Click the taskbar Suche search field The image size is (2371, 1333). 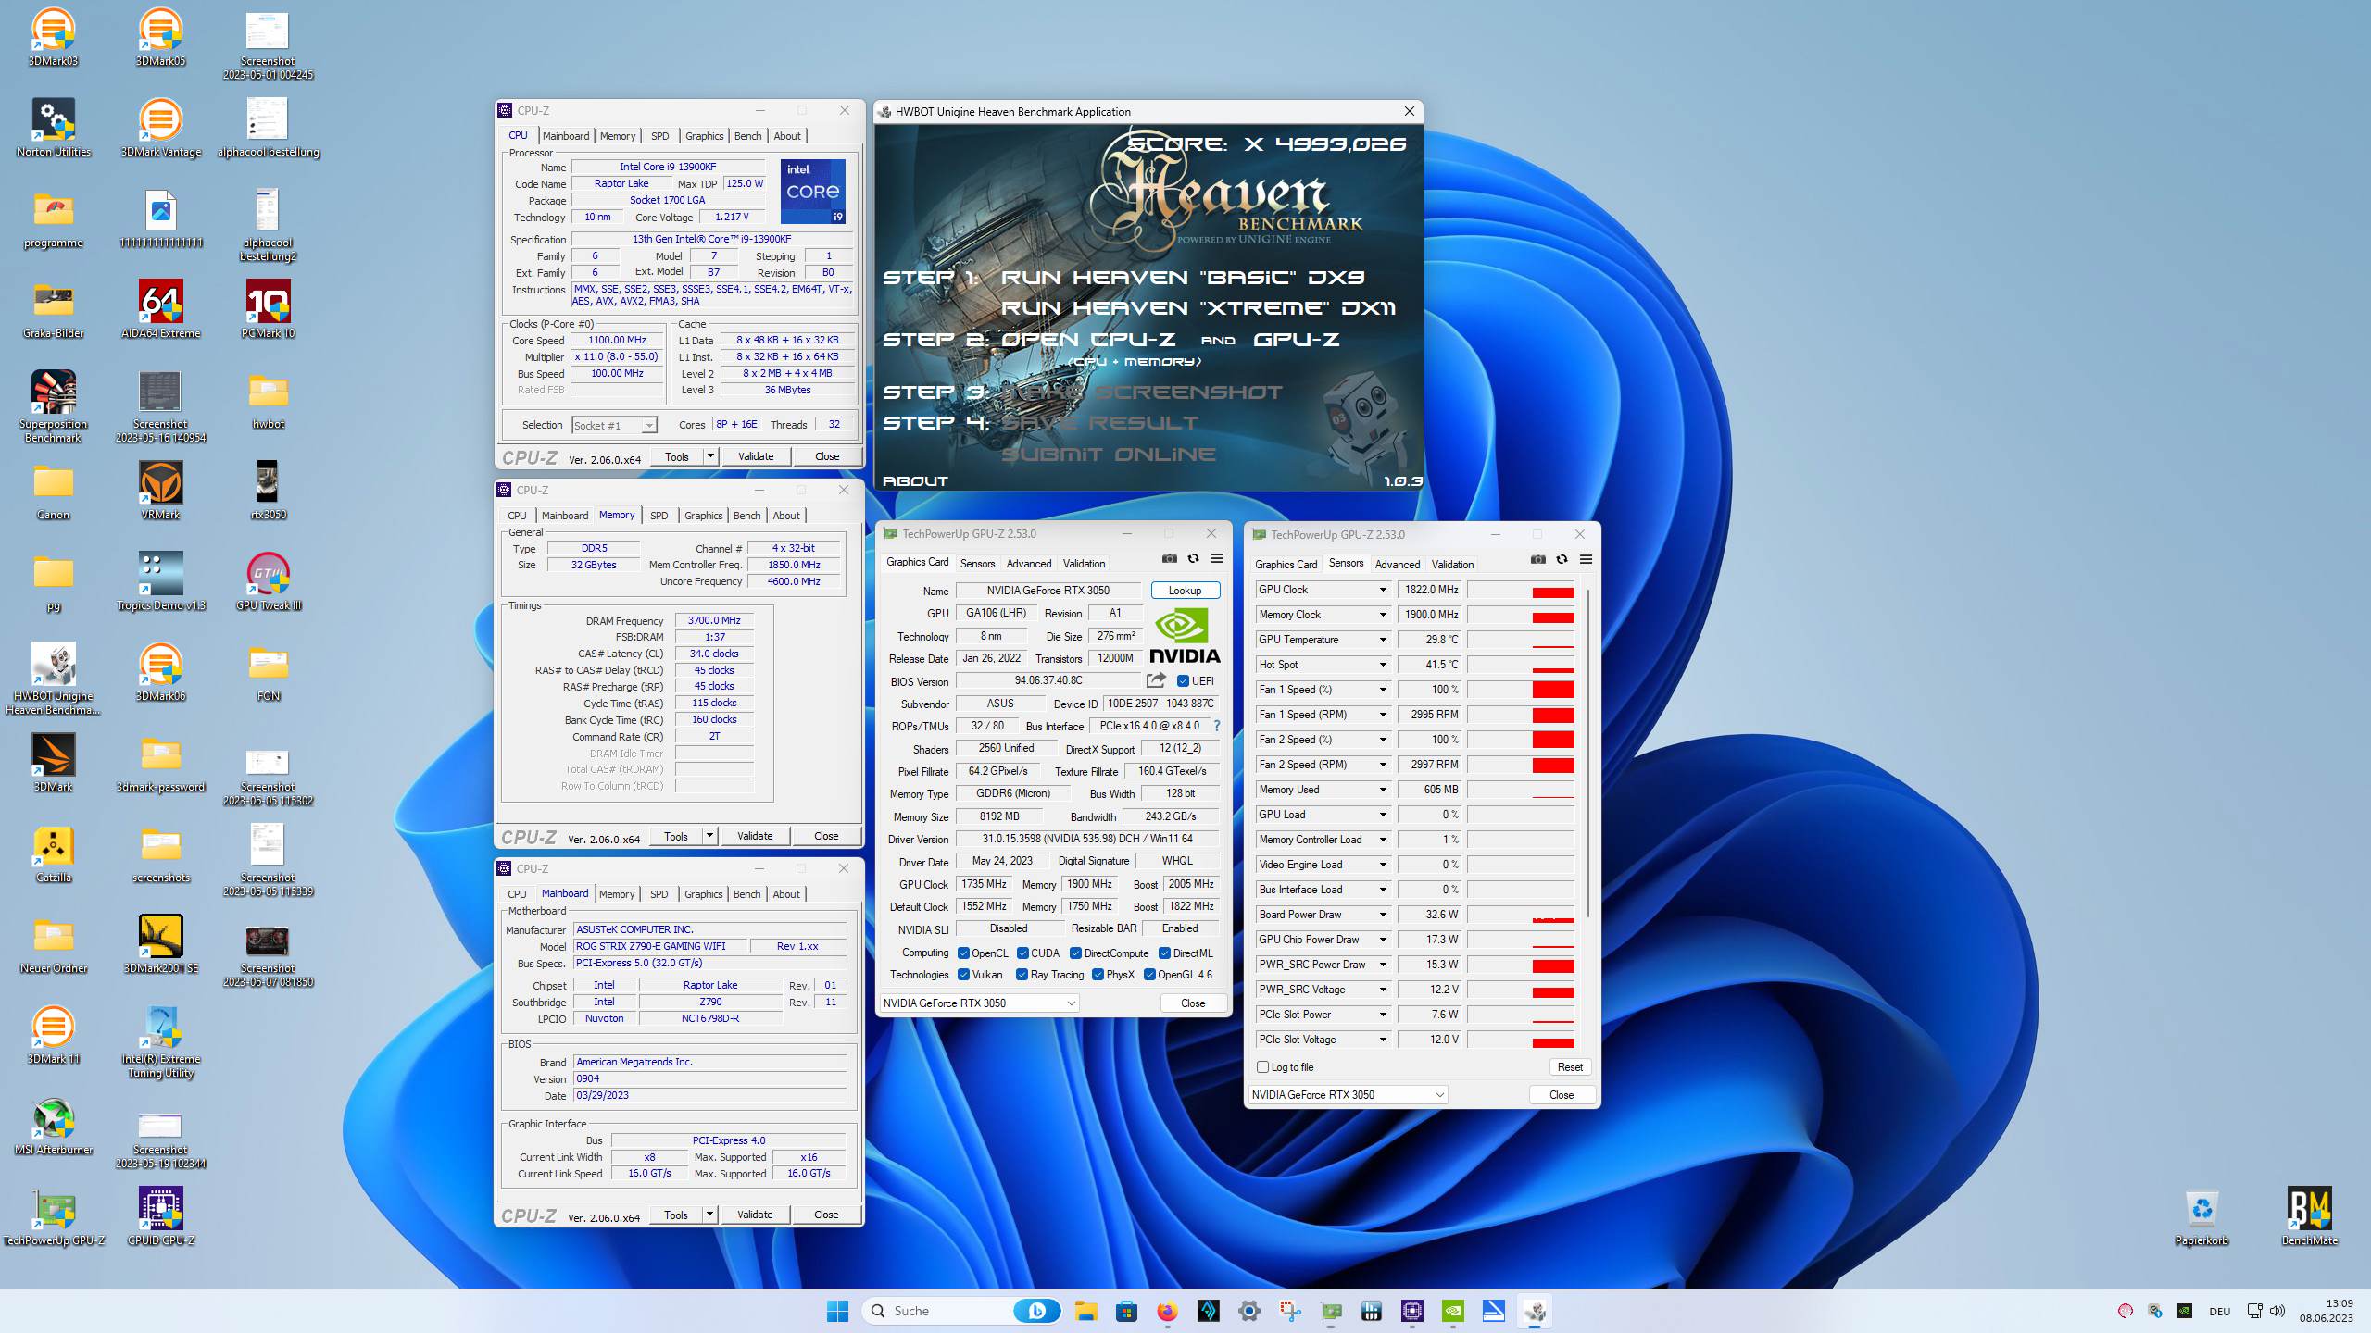pyautogui.click(x=961, y=1311)
